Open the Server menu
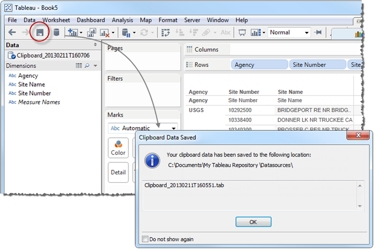Viewport: 378px width, 251px height. (x=192, y=20)
